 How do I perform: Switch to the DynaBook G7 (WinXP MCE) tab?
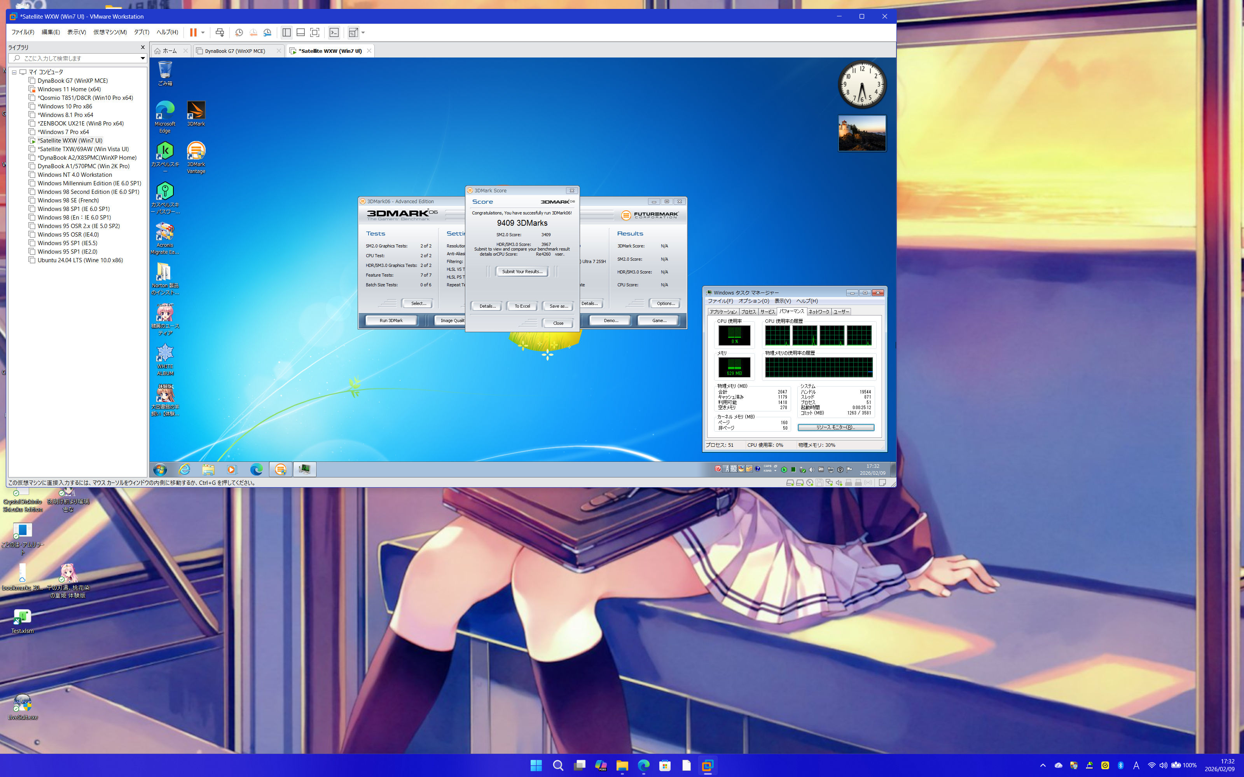point(235,51)
